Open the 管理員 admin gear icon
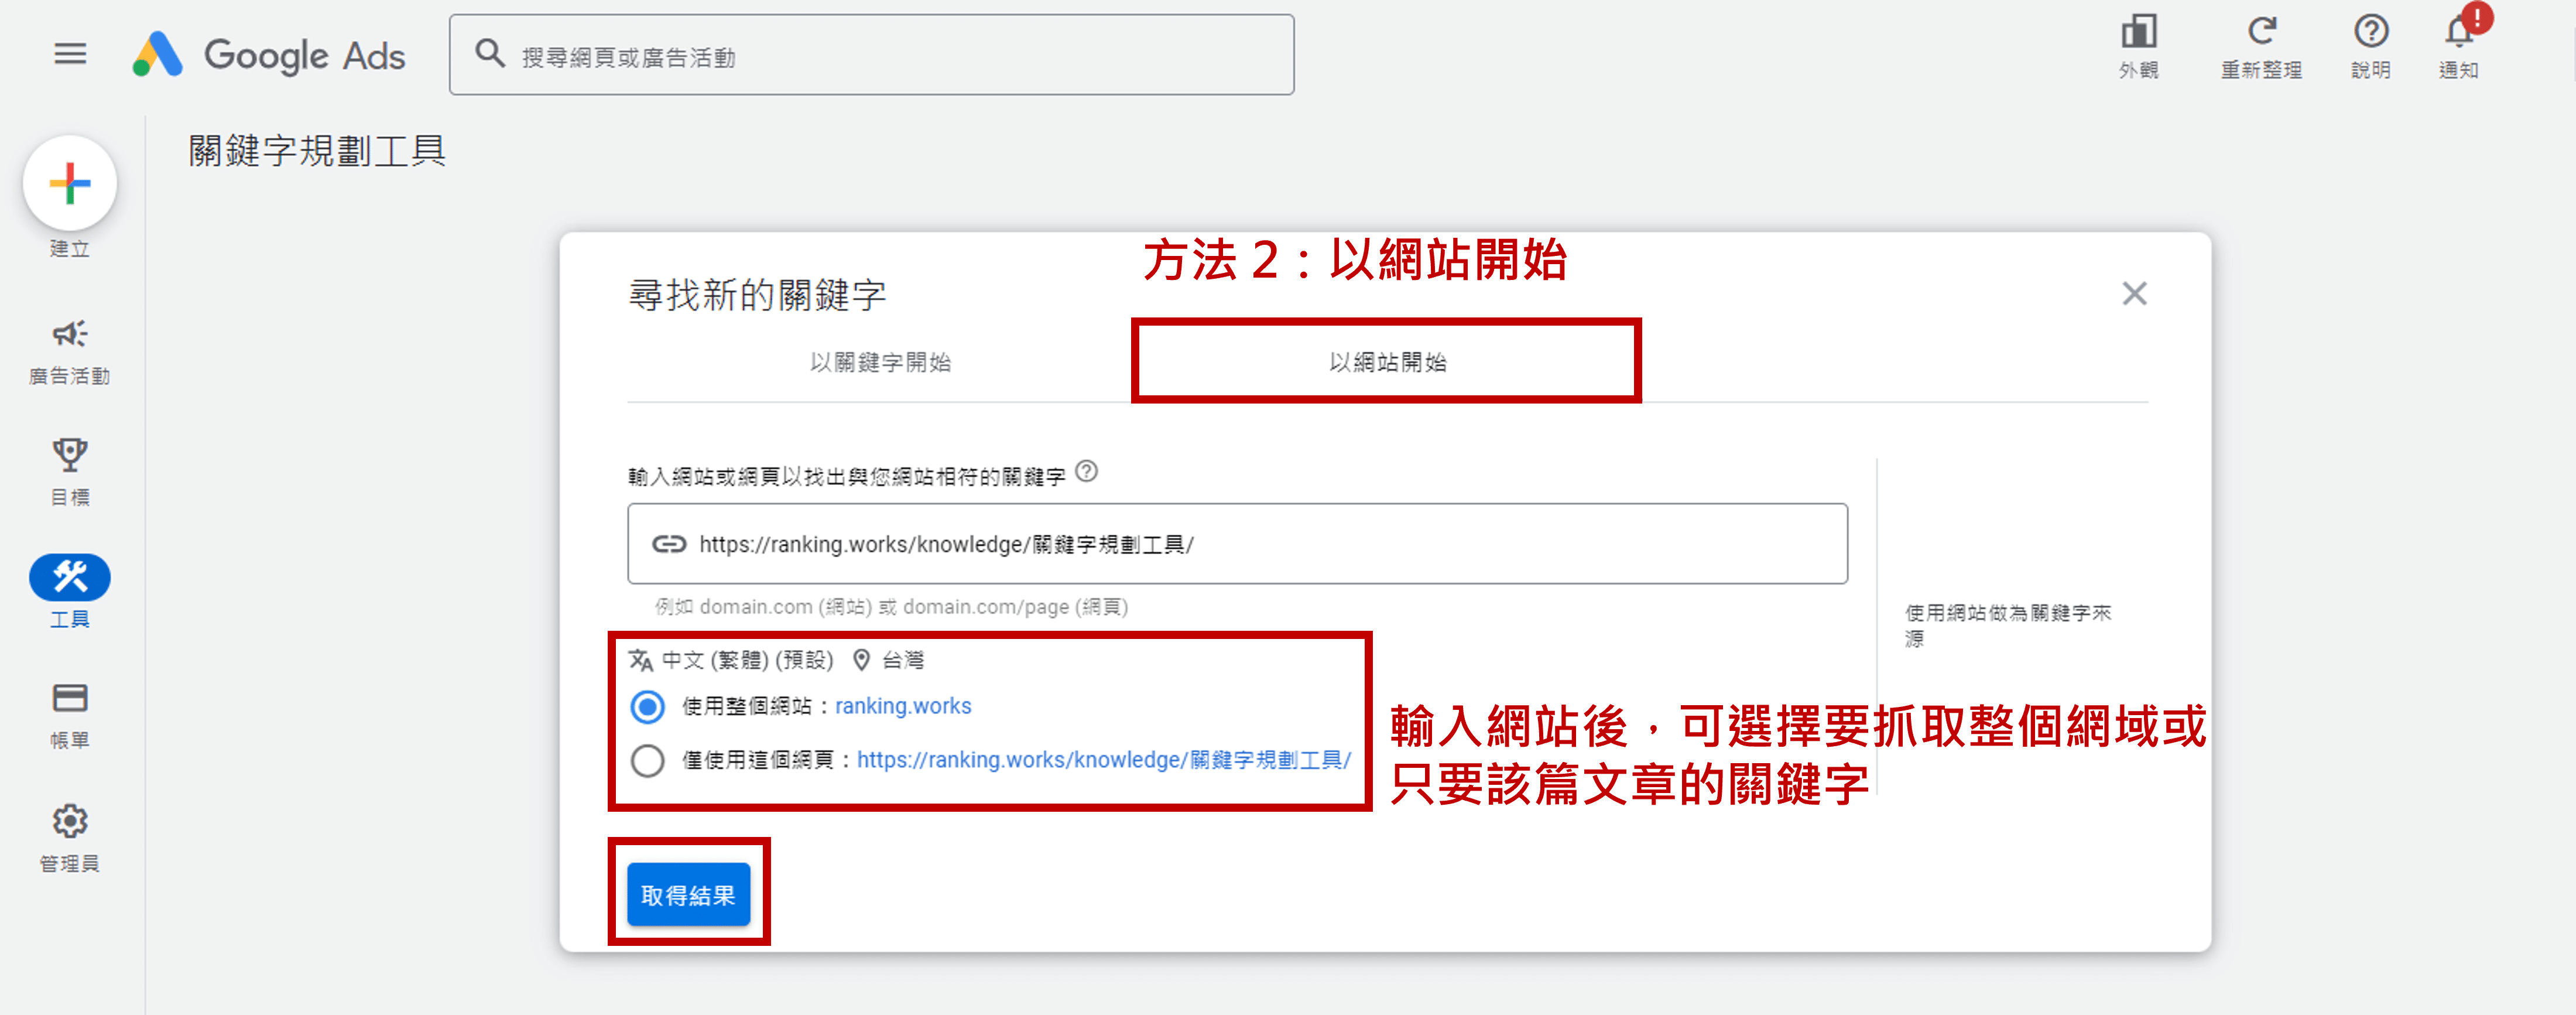Viewport: 2576px width, 1015px height. pos(70,821)
